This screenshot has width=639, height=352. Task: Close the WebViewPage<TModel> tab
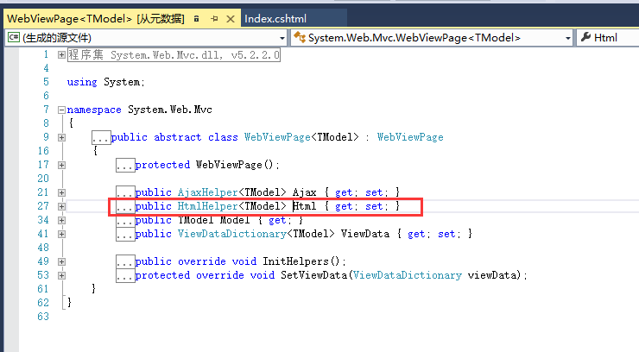[x=231, y=19]
